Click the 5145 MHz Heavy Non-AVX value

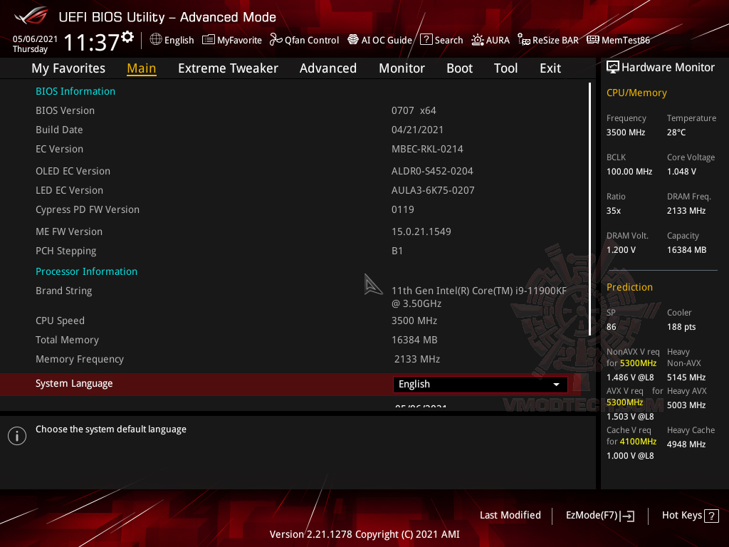[686, 377]
